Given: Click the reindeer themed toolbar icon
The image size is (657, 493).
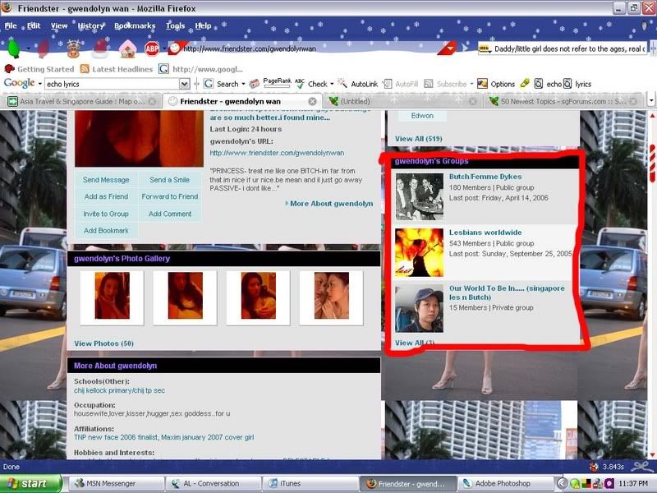Looking at the screenshot, I should coord(74,48).
